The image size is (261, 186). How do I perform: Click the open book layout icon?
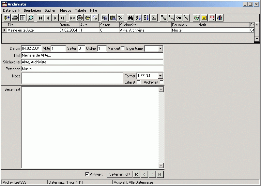[23, 18]
